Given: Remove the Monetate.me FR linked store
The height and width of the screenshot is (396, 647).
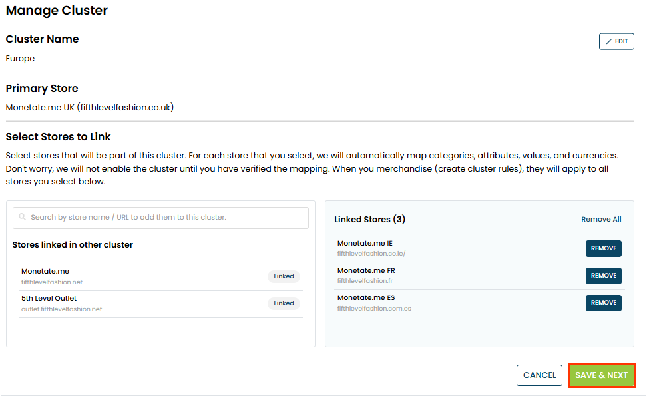Looking at the screenshot, I should [x=603, y=276].
